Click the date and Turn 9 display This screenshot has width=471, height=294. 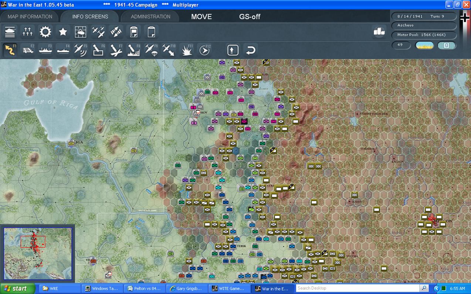[x=424, y=17]
